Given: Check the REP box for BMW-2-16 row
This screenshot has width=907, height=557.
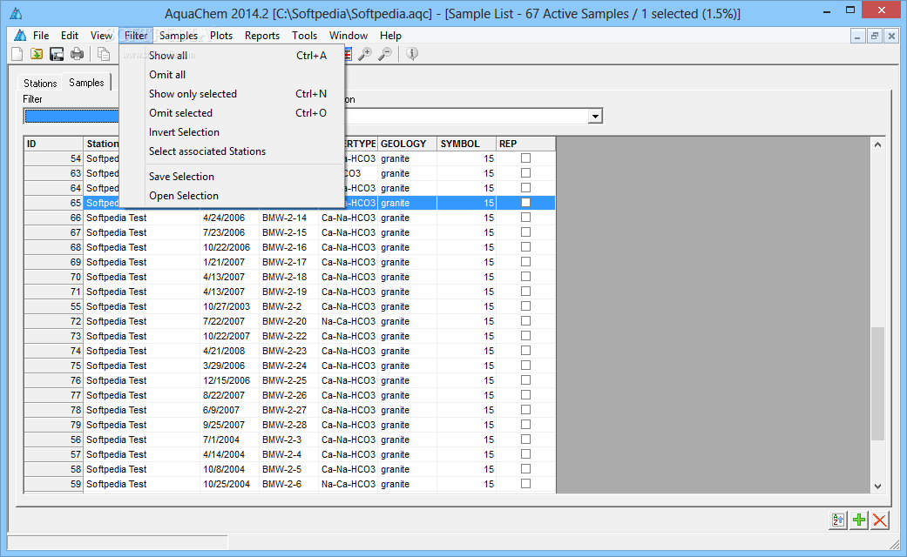Looking at the screenshot, I should pos(525,246).
